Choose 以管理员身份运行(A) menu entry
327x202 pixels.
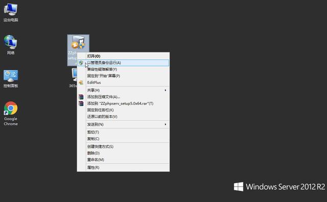pyautogui.click(x=123, y=63)
